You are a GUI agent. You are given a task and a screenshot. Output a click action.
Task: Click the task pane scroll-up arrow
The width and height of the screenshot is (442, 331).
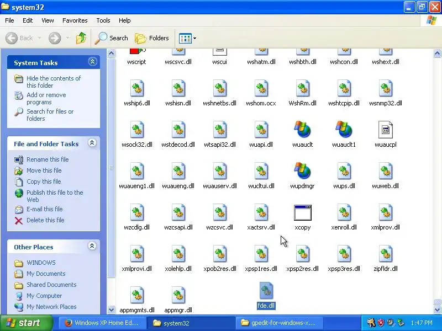112,53
